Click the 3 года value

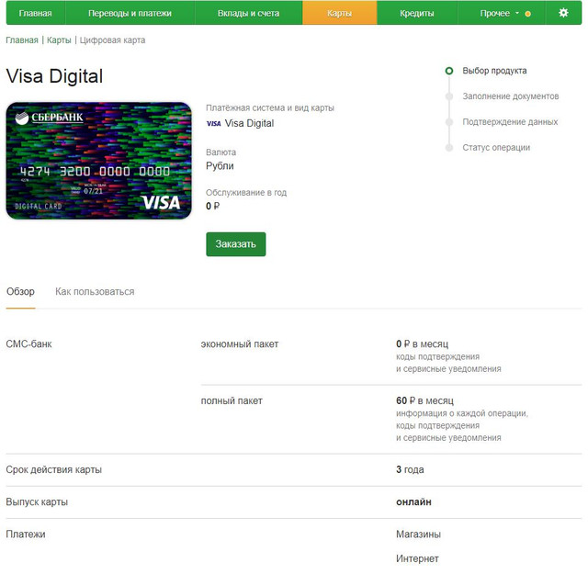[x=410, y=470]
